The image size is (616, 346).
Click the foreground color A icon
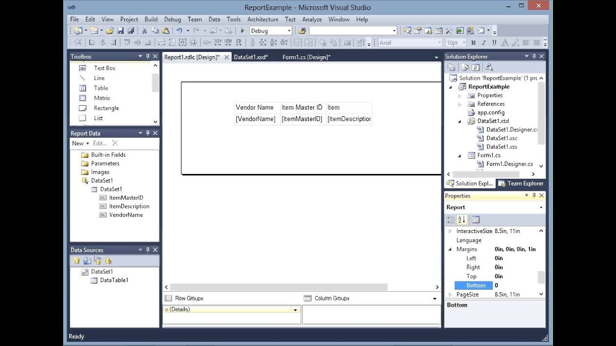(504, 43)
